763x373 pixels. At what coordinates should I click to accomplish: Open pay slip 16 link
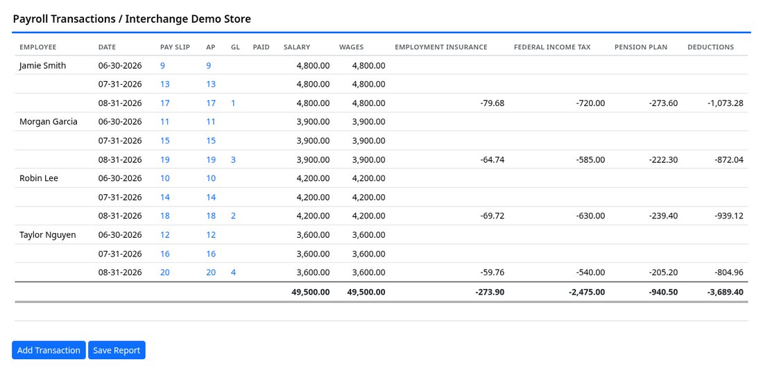point(165,253)
